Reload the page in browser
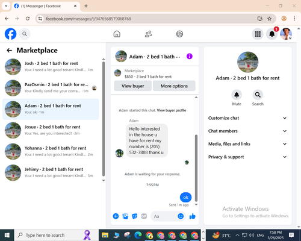 point(28,19)
